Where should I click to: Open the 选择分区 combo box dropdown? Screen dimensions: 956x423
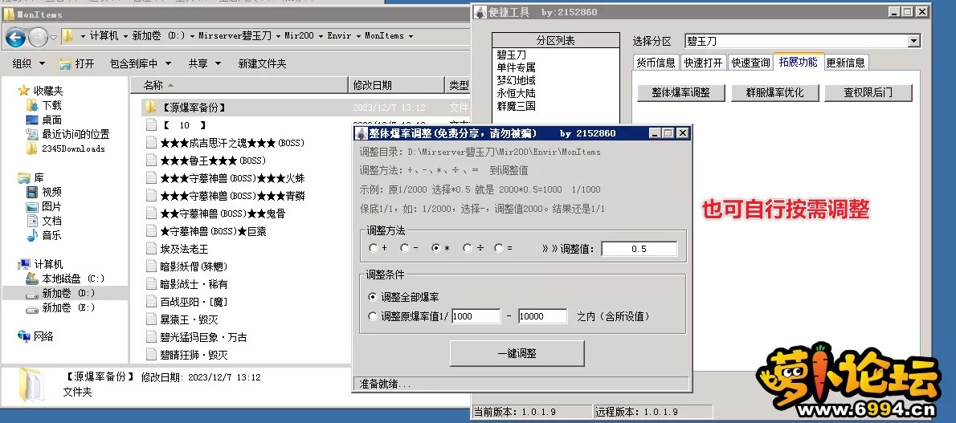[x=913, y=41]
